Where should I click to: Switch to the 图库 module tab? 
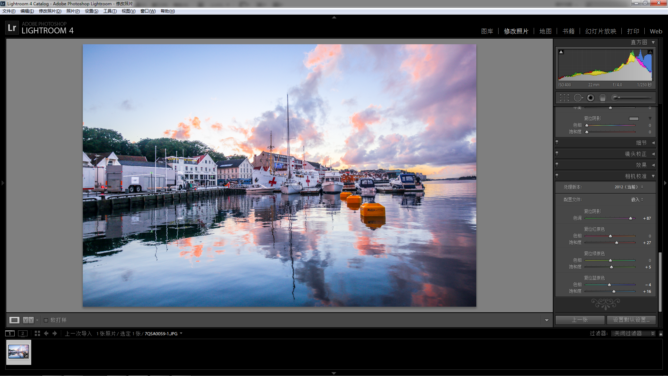[x=487, y=31]
